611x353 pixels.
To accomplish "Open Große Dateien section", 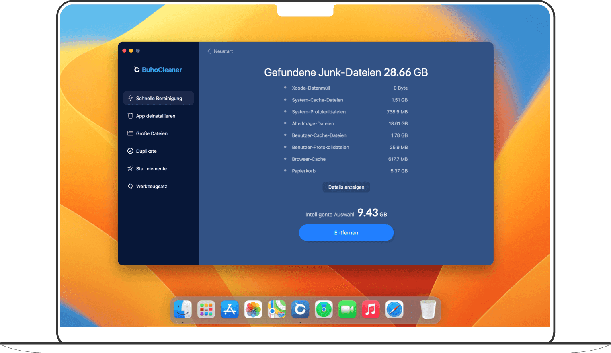I will click(x=158, y=133).
